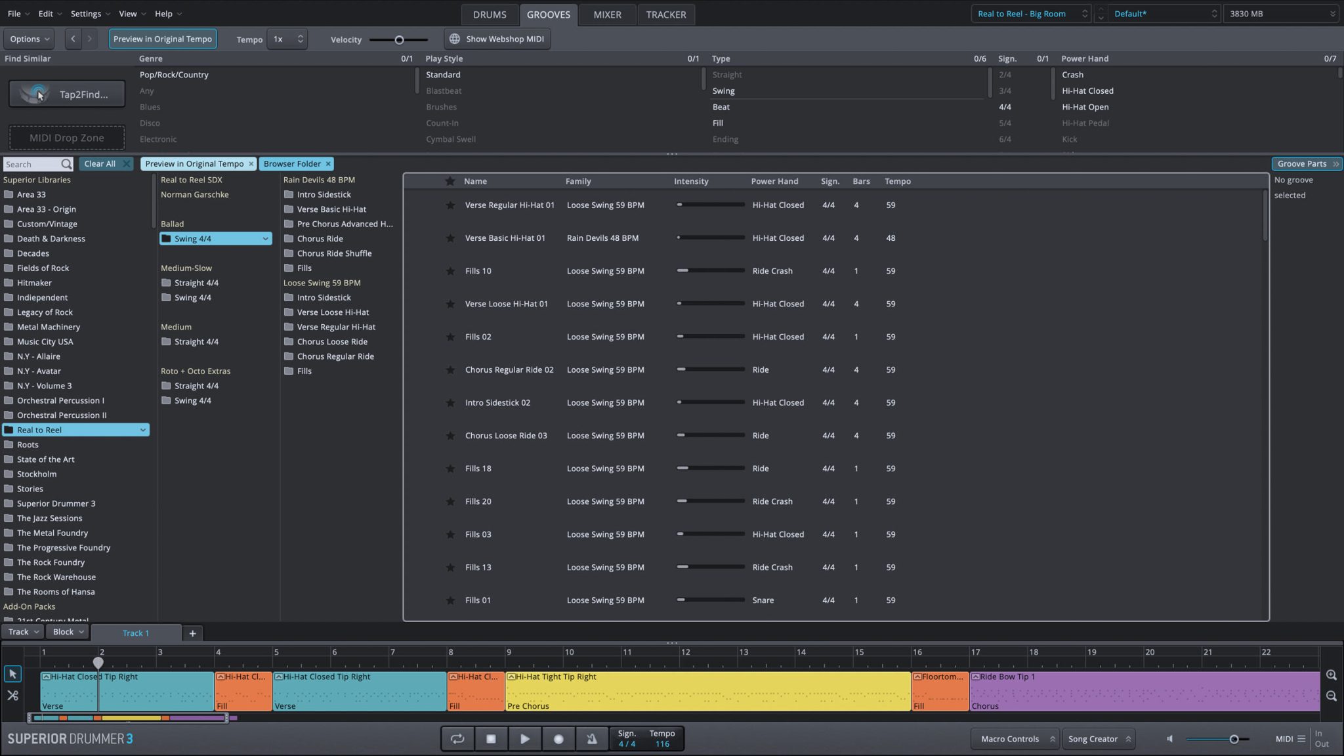Favorite the Chorus Regular Ride 02 groove
The height and width of the screenshot is (756, 1344).
coord(450,370)
